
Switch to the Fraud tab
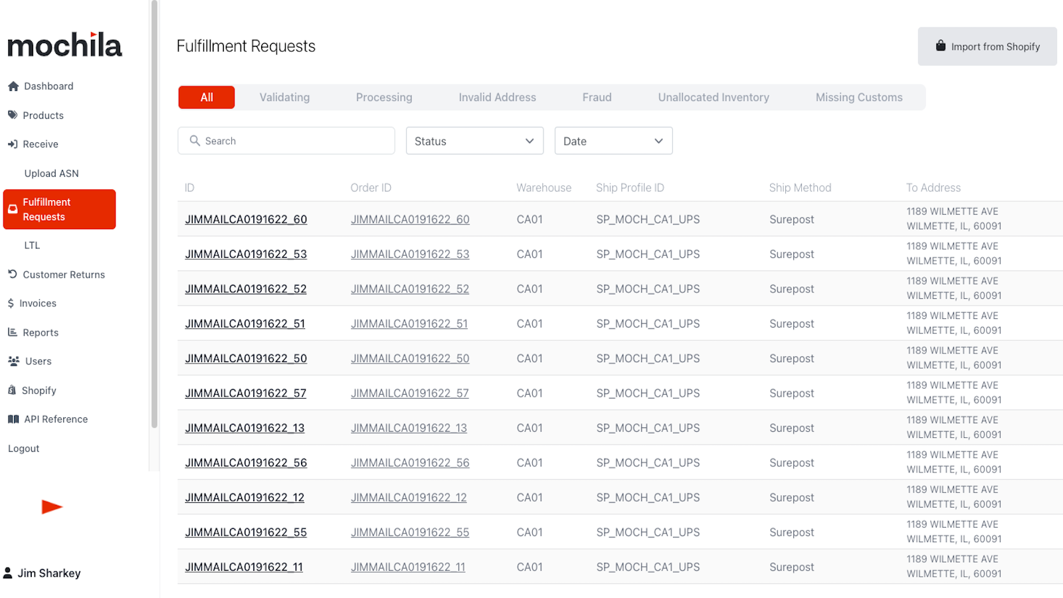coord(596,97)
